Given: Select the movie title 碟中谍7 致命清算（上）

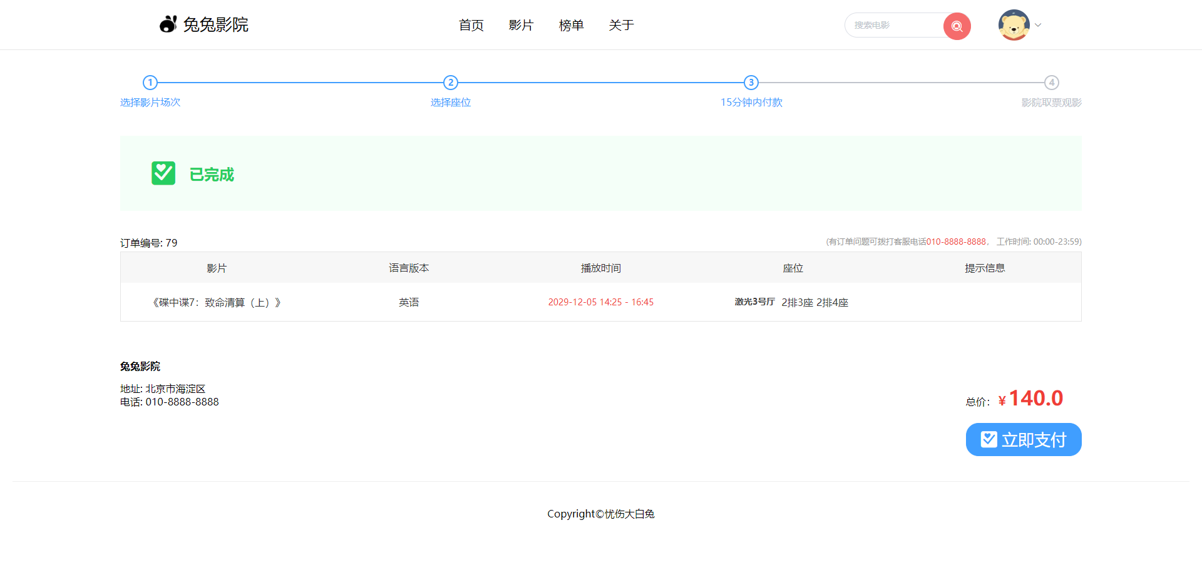Looking at the screenshot, I should 216,302.
